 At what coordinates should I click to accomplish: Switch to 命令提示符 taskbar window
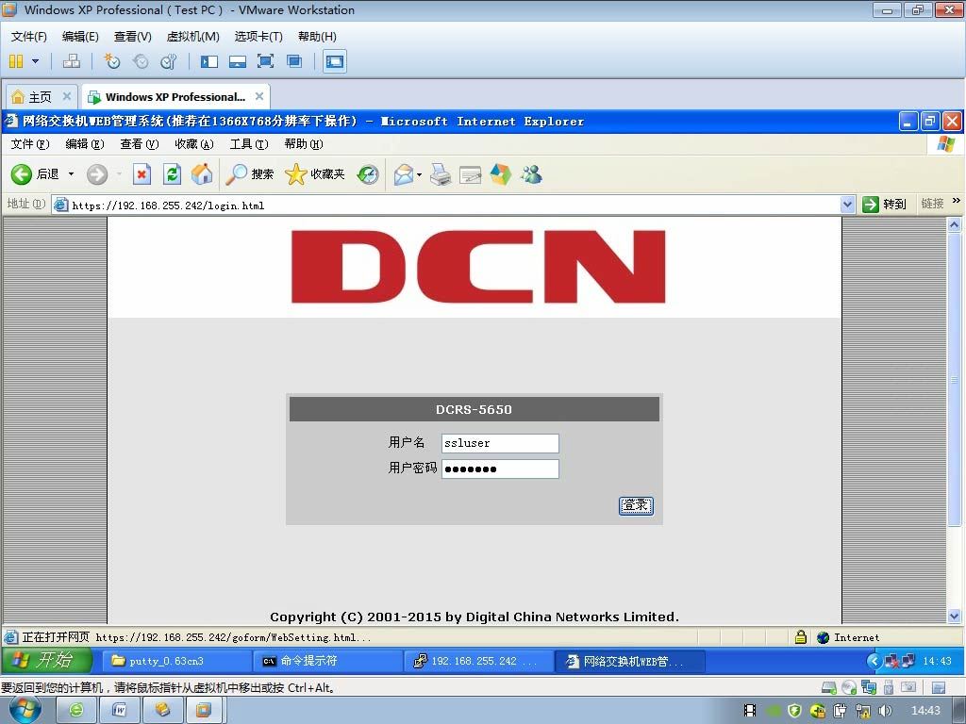coord(326,661)
